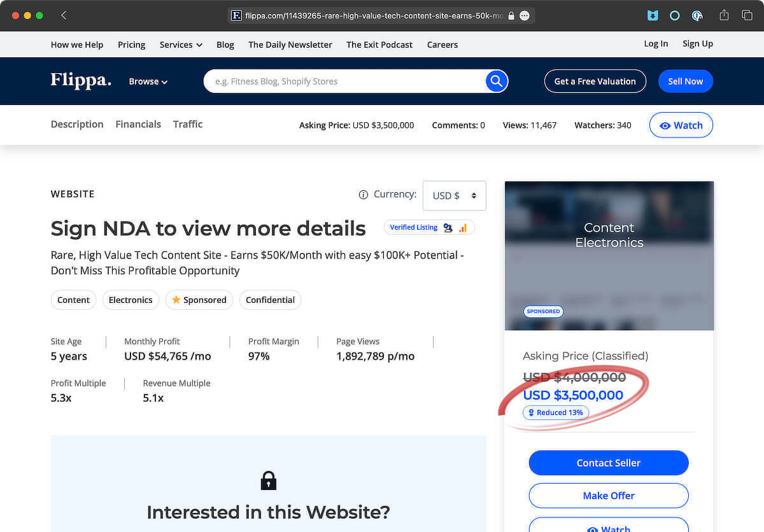Click the info icon next to Currency

(363, 195)
